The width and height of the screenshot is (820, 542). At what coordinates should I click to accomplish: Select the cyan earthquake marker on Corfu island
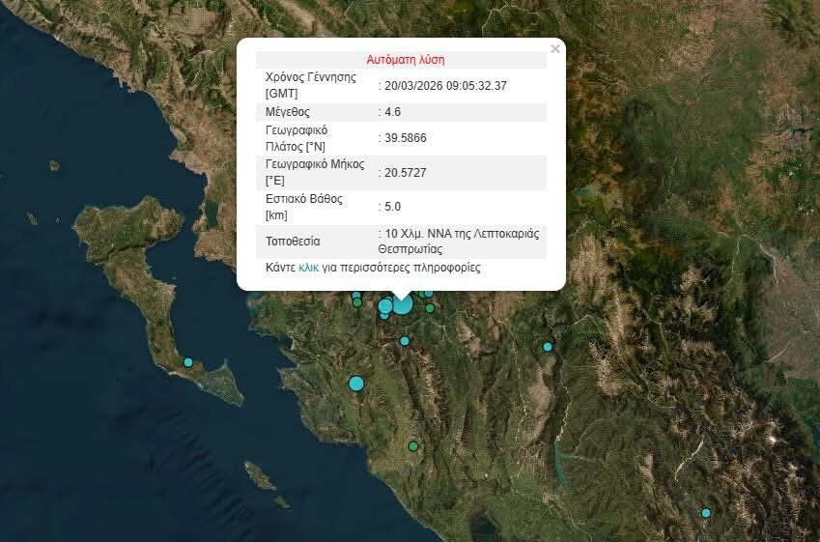pos(188,362)
